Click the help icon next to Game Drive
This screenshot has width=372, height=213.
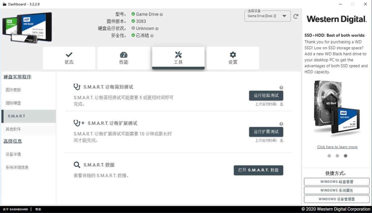click(x=161, y=14)
